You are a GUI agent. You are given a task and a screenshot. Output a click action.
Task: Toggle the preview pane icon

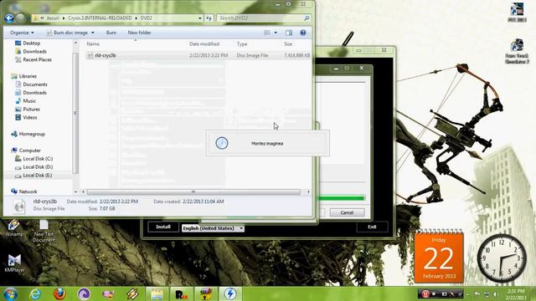click(x=289, y=33)
